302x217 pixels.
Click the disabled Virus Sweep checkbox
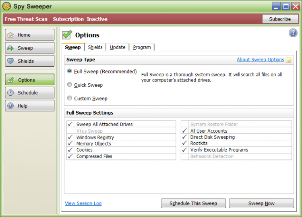[x=70, y=131]
